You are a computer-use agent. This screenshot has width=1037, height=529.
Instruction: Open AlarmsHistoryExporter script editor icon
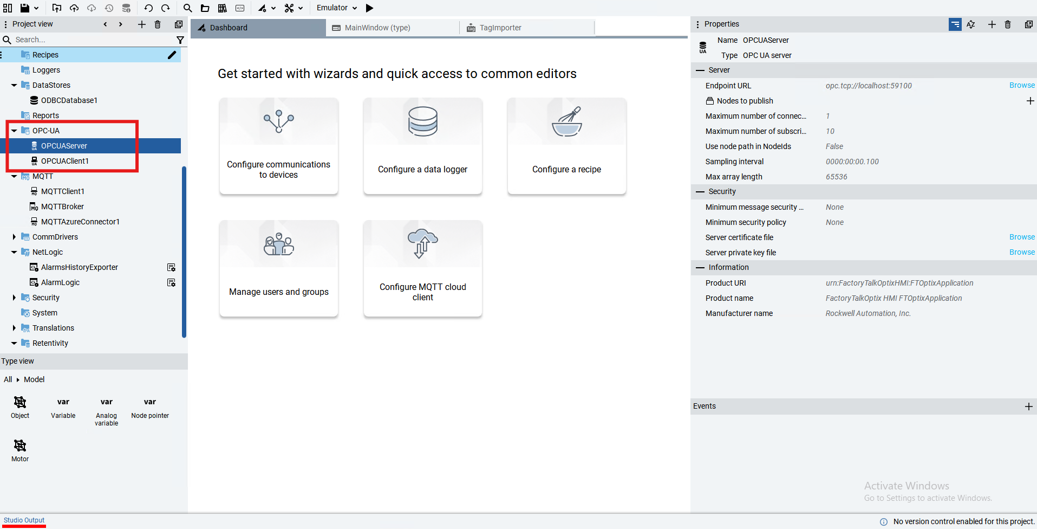click(171, 267)
